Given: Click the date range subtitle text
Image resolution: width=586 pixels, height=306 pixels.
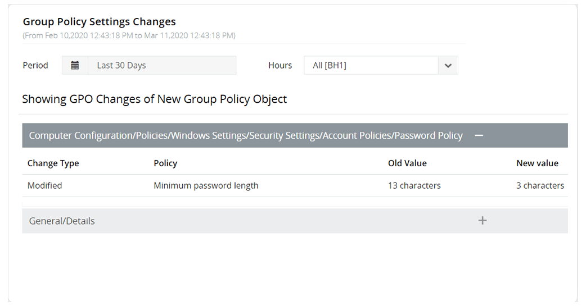Looking at the screenshot, I should [x=129, y=35].
